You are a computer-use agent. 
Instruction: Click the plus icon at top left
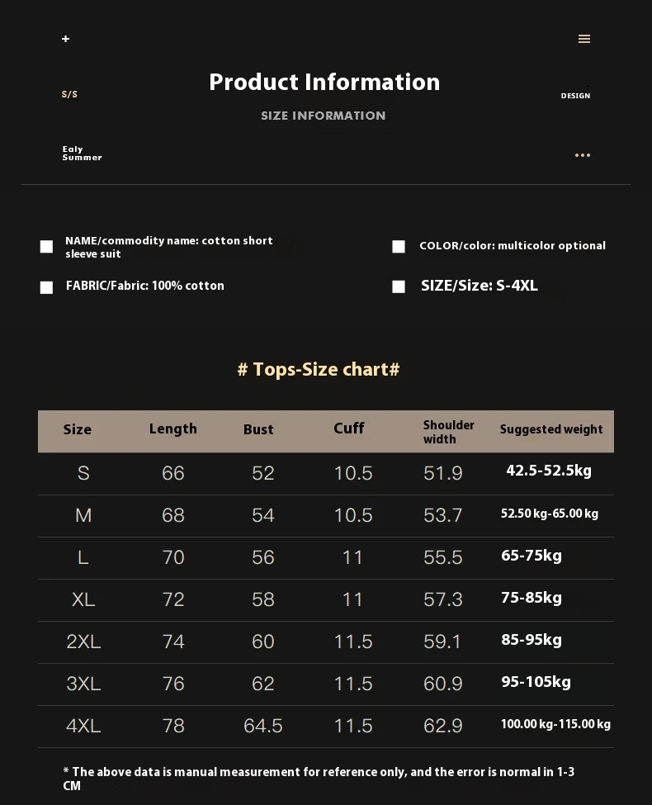[x=66, y=39]
